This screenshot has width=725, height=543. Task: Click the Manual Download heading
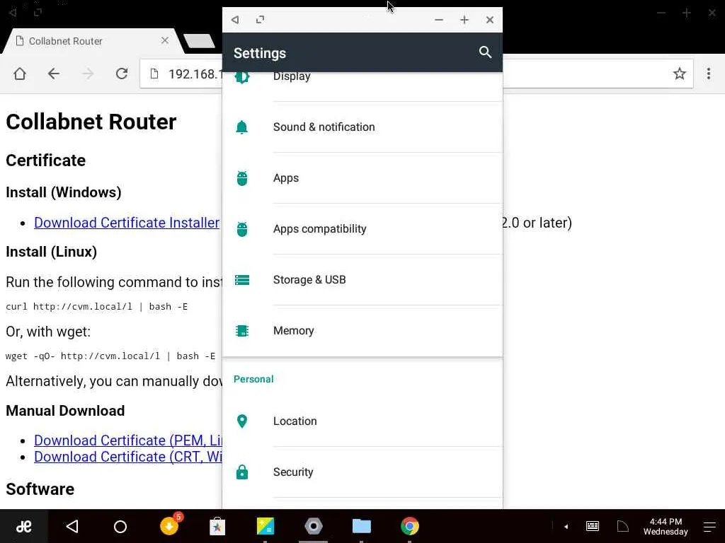[x=65, y=411]
